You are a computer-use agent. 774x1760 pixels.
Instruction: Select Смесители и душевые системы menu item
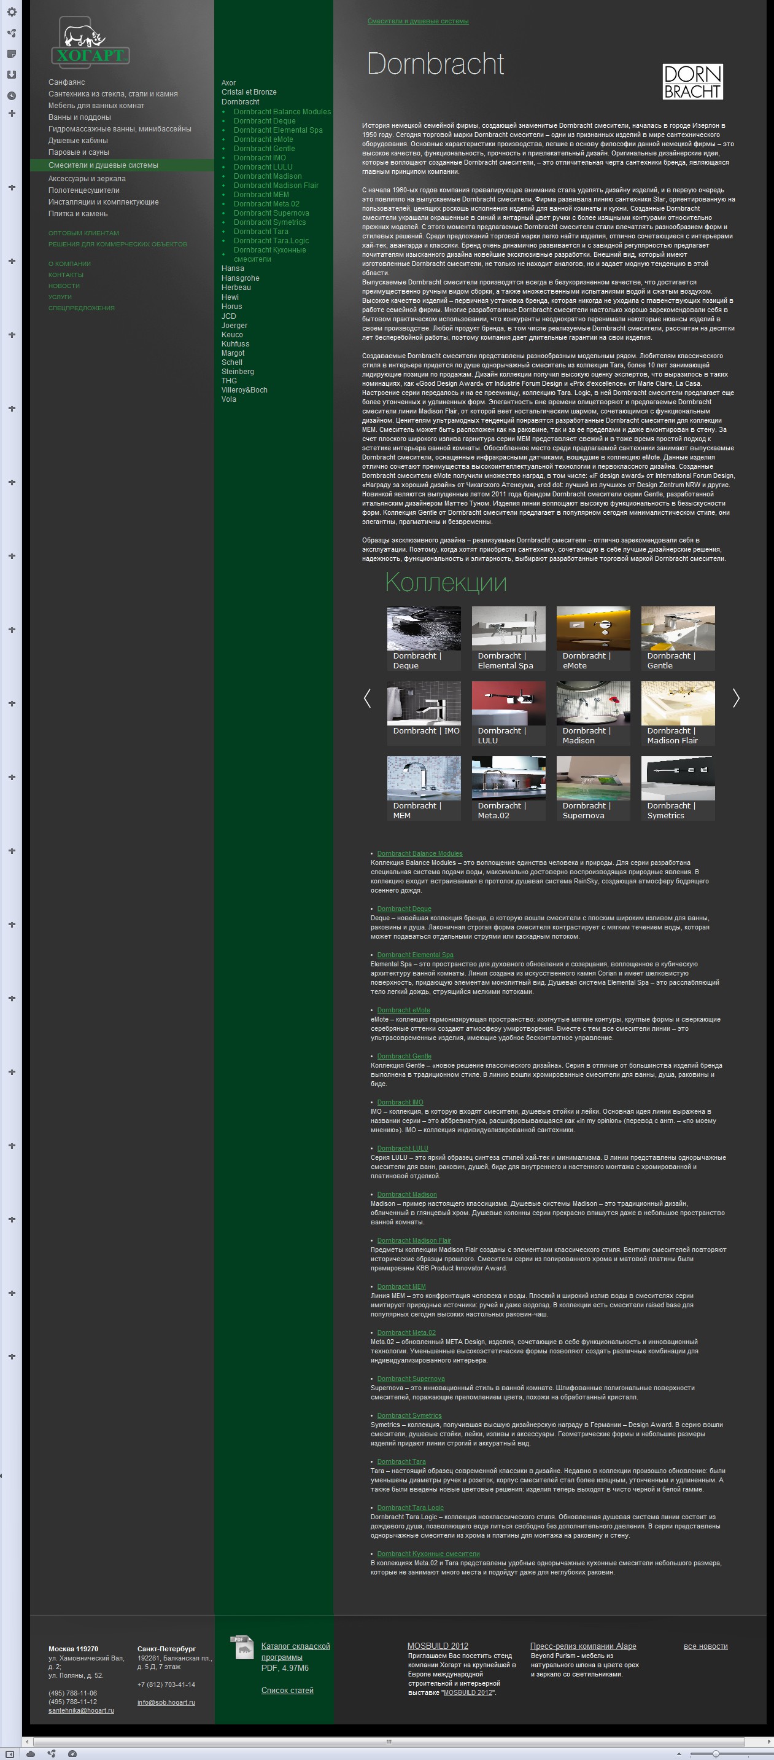[122, 165]
